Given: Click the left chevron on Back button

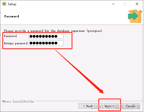Looking at the screenshot, I should click(x=84, y=106).
